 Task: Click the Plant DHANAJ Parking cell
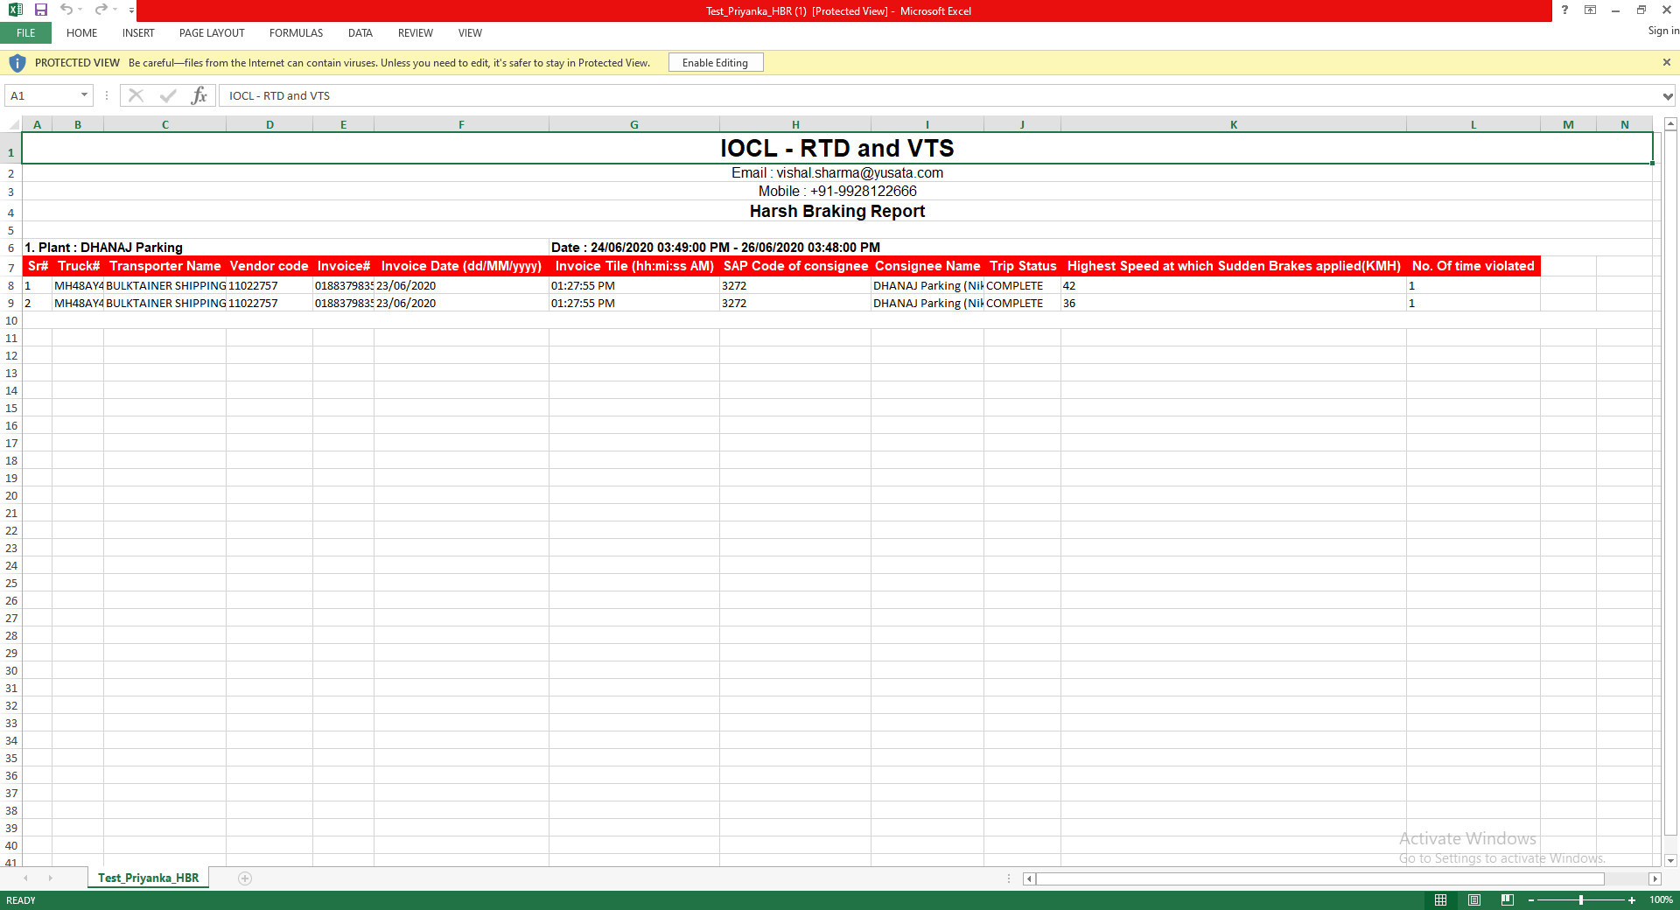point(285,248)
